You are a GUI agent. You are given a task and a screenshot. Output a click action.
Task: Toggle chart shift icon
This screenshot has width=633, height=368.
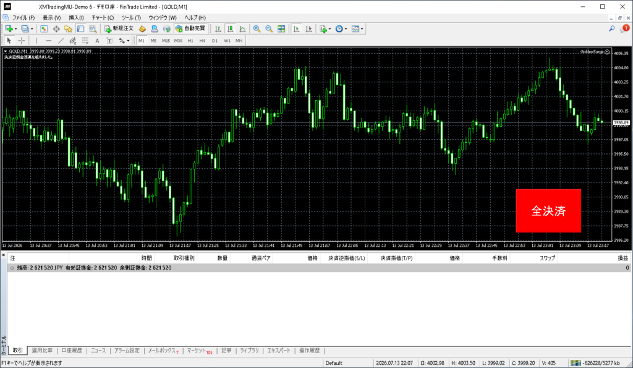[x=308, y=28]
